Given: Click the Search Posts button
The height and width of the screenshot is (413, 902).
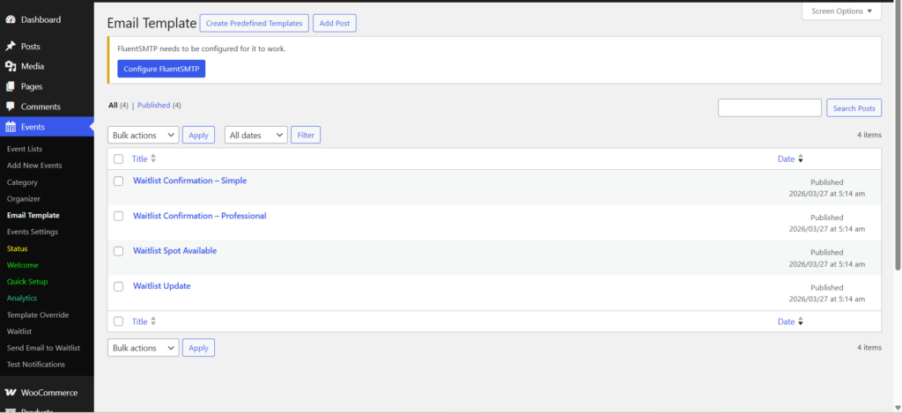Looking at the screenshot, I should (x=854, y=107).
